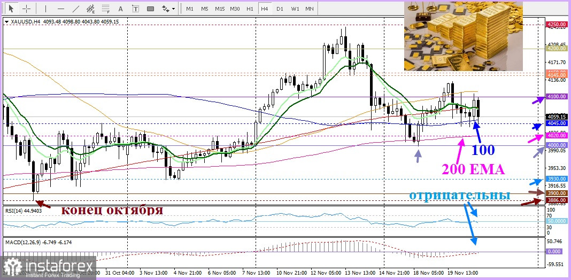The width and height of the screenshot is (571, 280).
Task: Click the 6 Nov 05:00 time label
Action: 222,273
